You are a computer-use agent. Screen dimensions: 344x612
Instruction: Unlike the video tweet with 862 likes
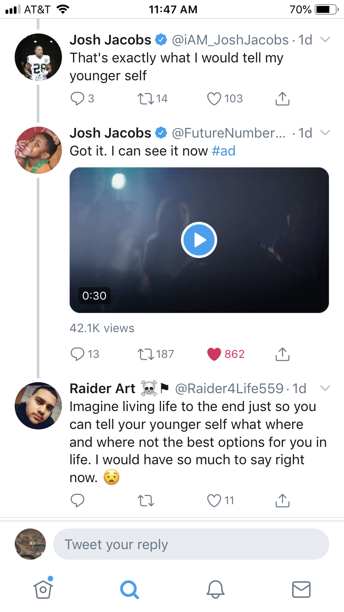pyautogui.click(x=214, y=354)
